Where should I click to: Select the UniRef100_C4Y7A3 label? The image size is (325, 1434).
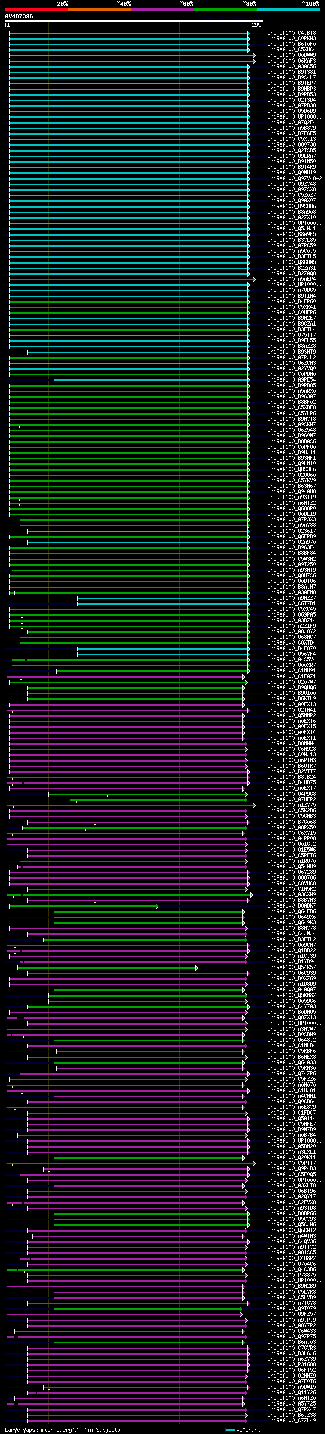pos(291,1007)
